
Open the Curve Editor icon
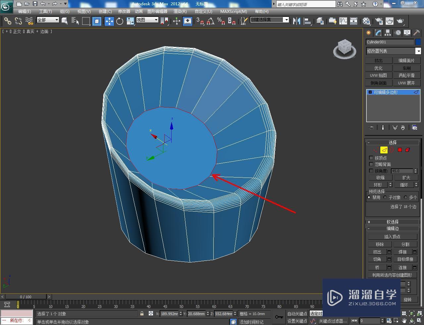coord(343,21)
